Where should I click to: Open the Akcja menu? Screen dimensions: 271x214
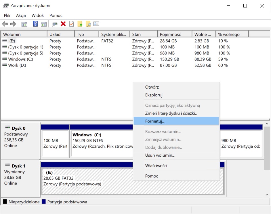pyautogui.click(x=21, y=15)
